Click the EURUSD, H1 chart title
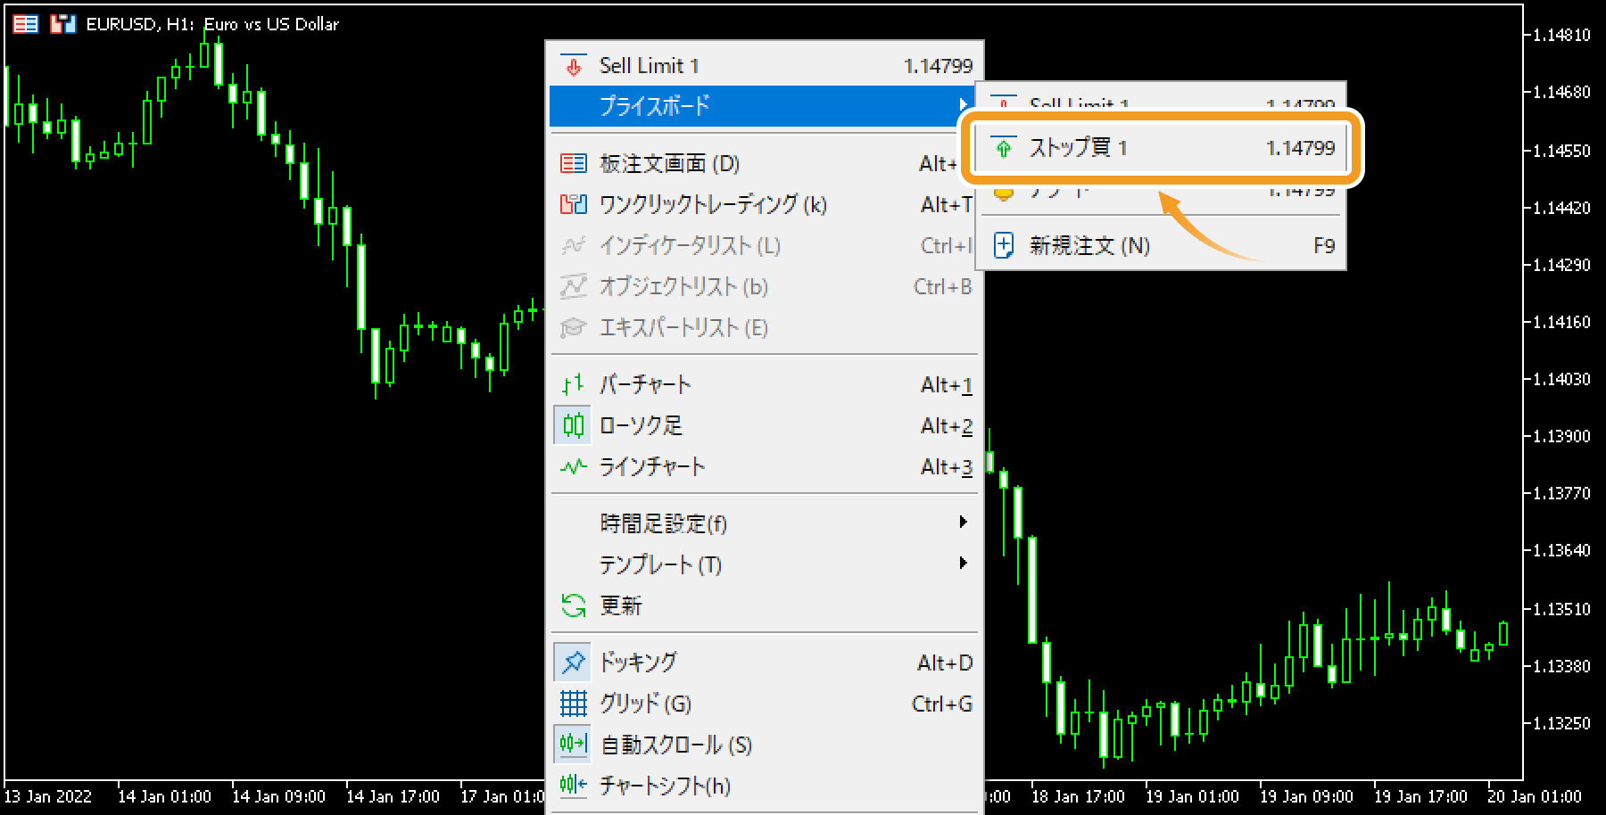 (212, 25)
